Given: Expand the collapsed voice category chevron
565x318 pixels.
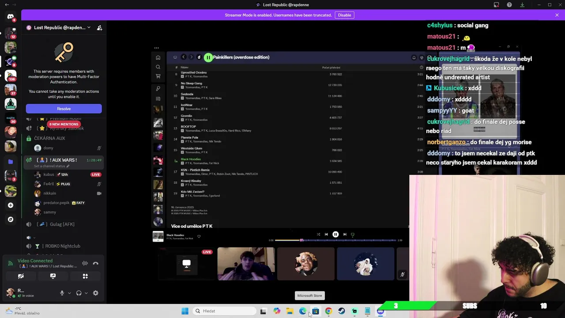Looking at the screenshot, I should pyautogui.click(x=34, y=237).
